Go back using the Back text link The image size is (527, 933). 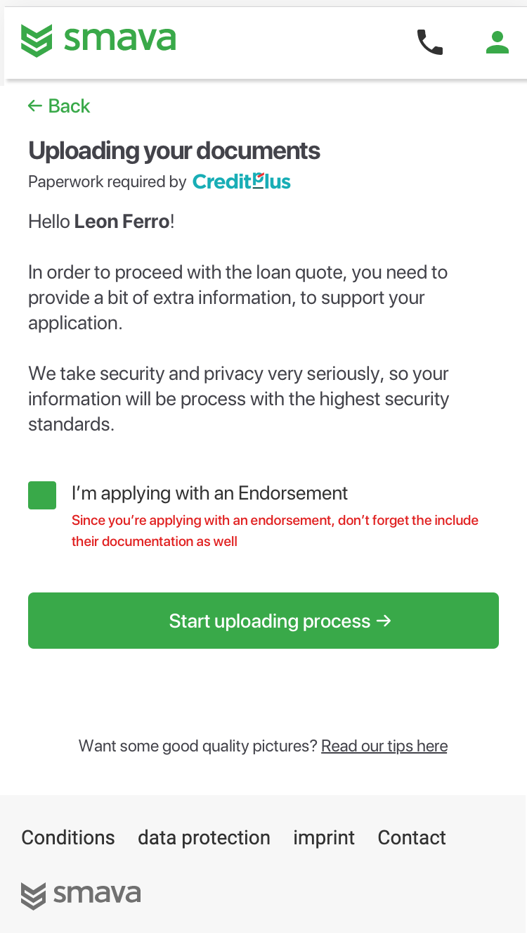(x=69, y=106)
